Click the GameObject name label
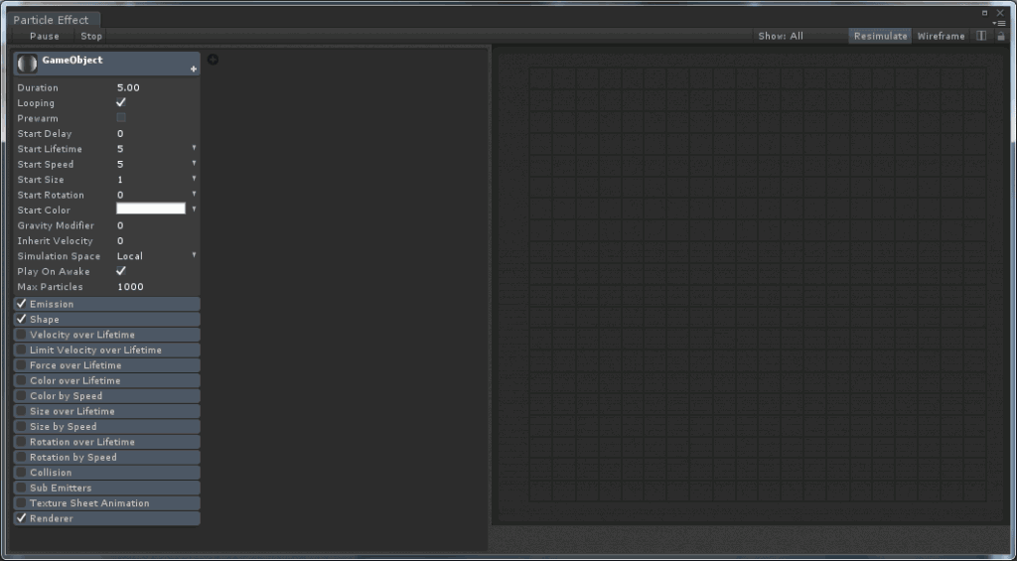The image size is (1017, 561). pos(72,61)
